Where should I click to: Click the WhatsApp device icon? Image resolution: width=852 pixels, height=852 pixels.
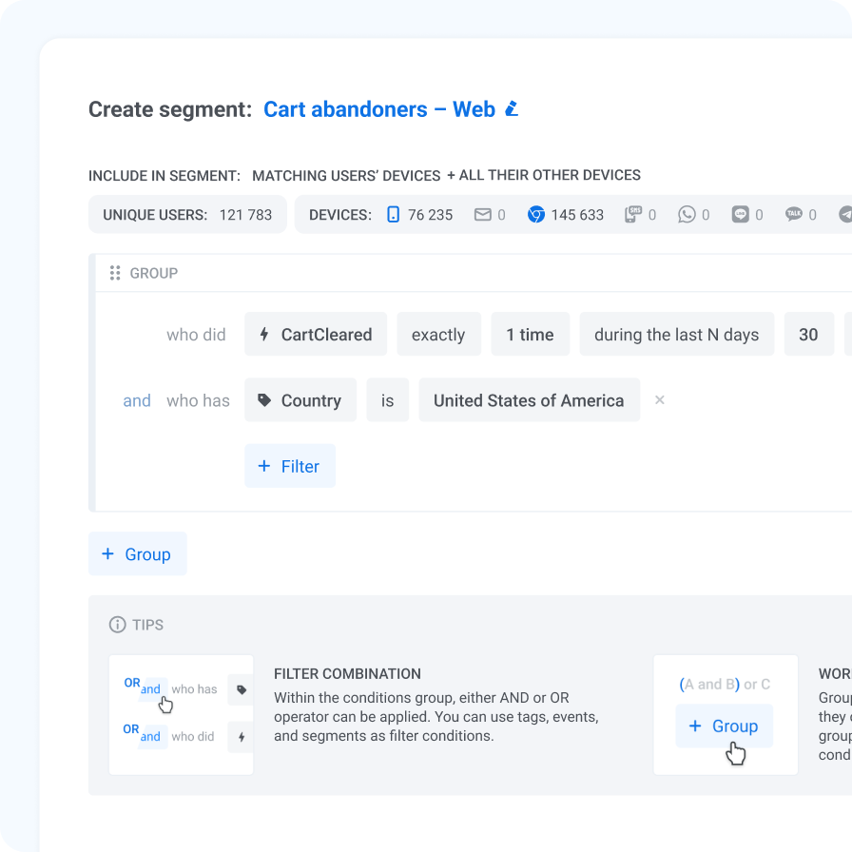click(x=687, y=215)
